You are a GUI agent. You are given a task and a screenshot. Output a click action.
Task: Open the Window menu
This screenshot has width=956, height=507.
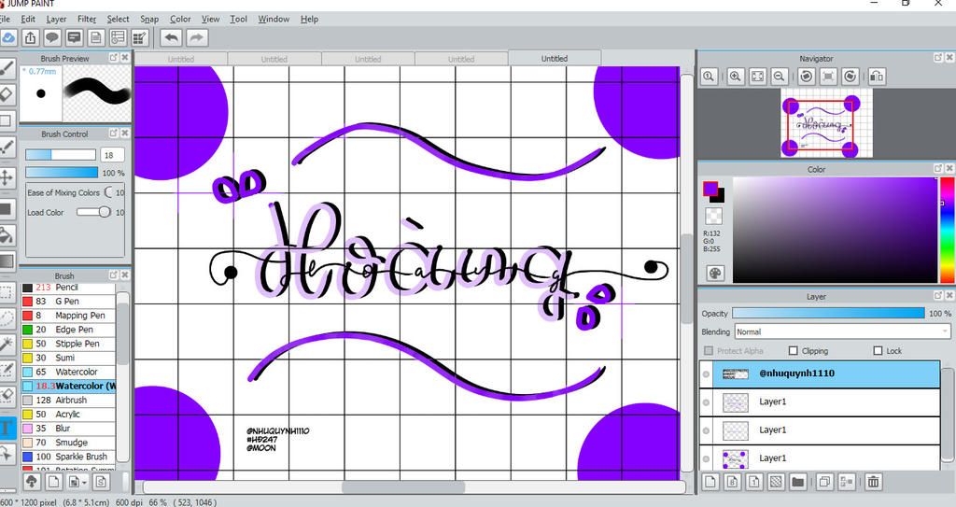(x=274, y=19)
